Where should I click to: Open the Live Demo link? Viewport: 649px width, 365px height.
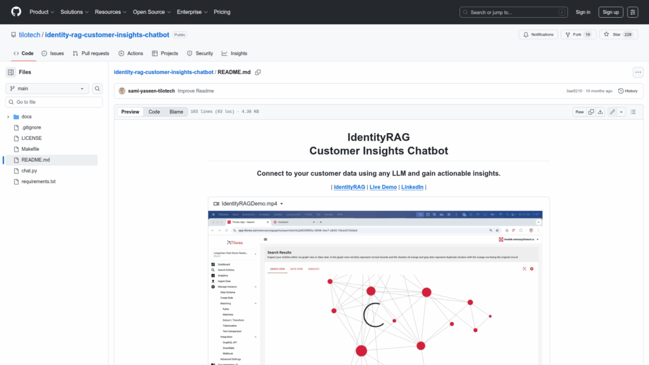[383, 187]
